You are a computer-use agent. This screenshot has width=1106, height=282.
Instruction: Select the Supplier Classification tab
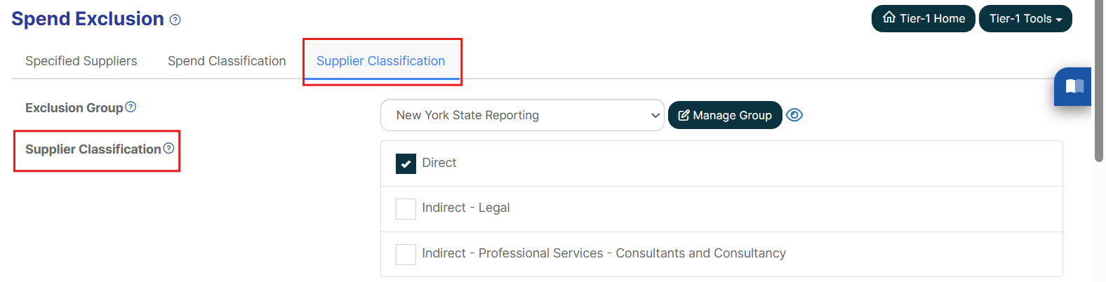coord(381,61)
